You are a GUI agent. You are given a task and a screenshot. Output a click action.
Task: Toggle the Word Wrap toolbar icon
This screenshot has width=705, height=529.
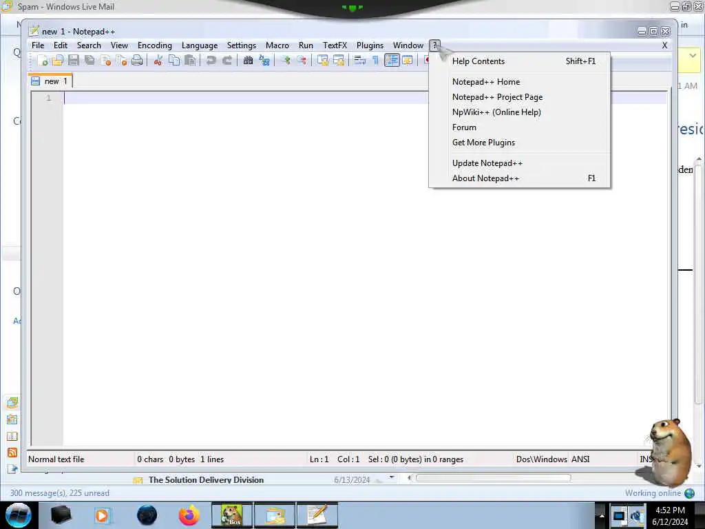pos(359,60)
